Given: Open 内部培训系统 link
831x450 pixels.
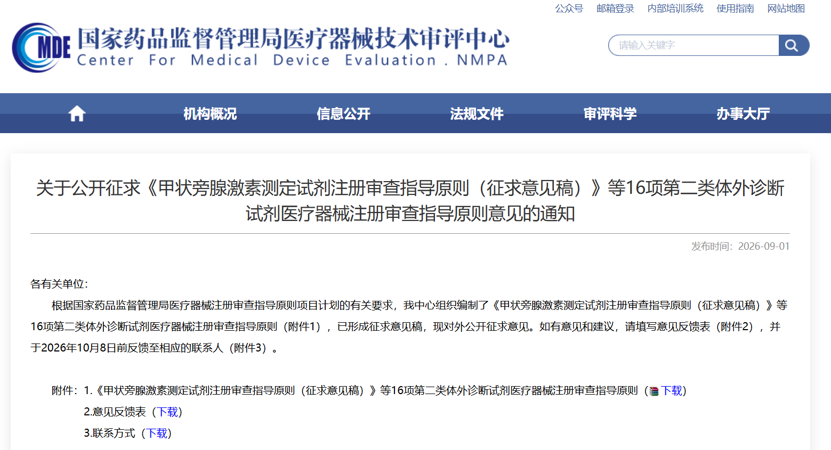Looking at the screenshot, I should [x=675, y=9].
